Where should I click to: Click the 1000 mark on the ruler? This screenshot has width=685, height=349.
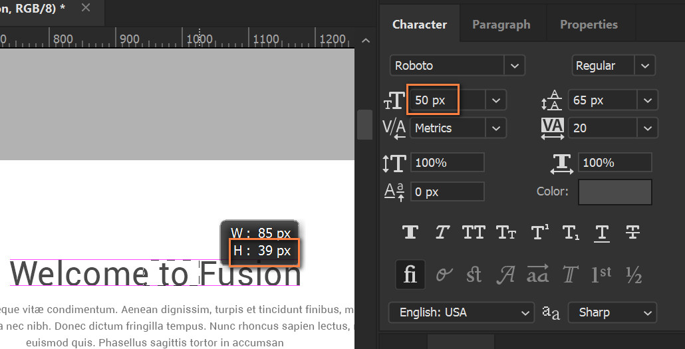[x=200, y=39]
